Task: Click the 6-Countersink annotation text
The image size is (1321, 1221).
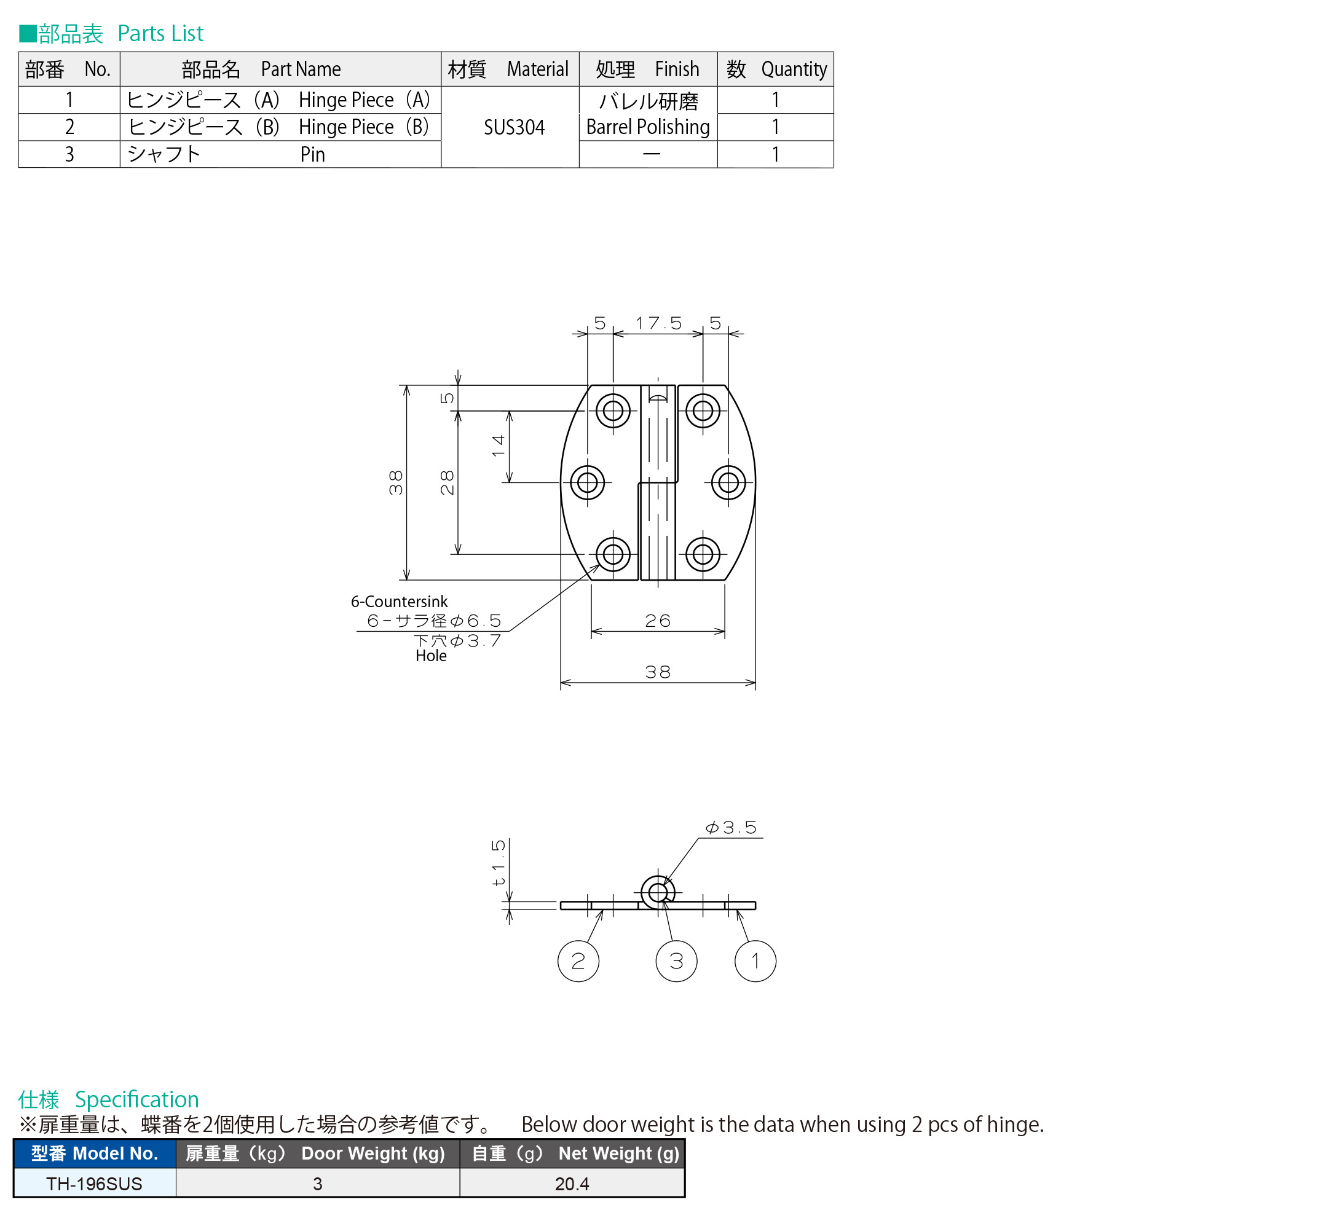Action: click(399, 601)
